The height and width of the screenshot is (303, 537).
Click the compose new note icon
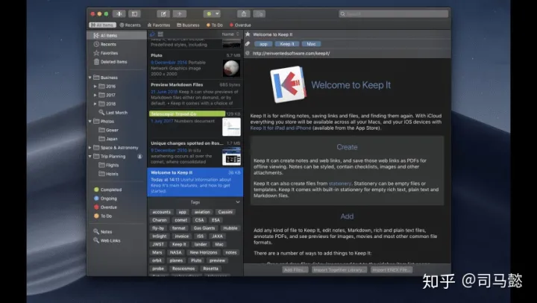click(163, 14)
